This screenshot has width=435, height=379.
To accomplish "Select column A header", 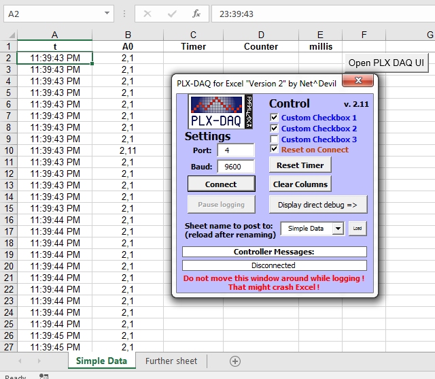I will coord(54,35).
